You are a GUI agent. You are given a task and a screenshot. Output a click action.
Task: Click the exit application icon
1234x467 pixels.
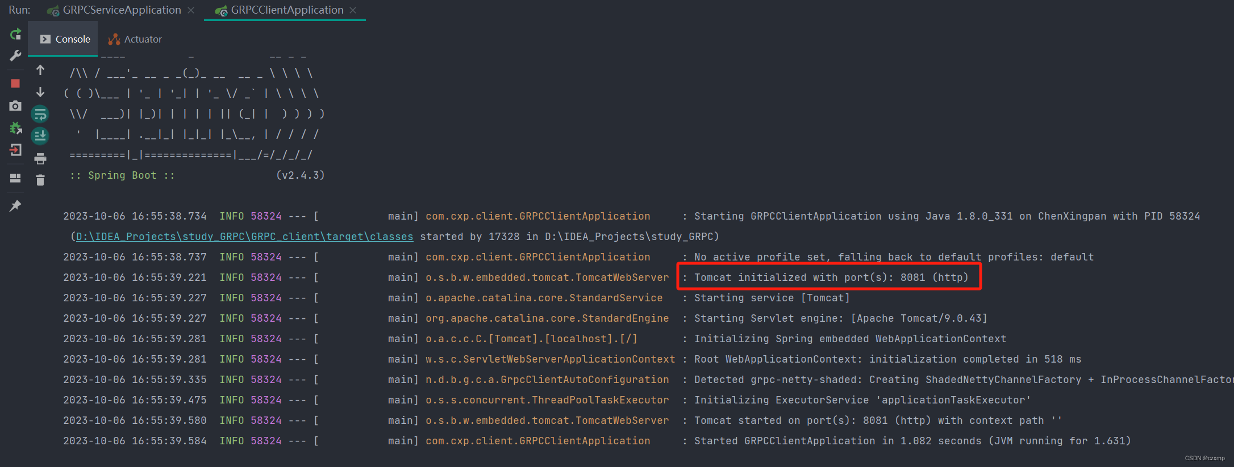tap(15, 150)
